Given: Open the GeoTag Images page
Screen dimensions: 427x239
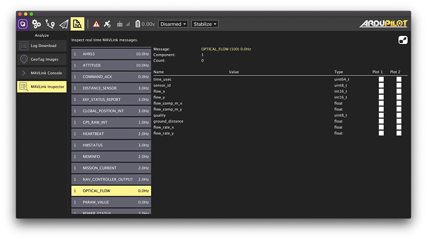Looking at the screenshot, I should (x=42, y=59).
